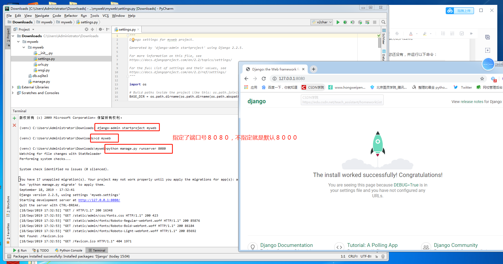Toggle the read-only lock icon in status bar
The height and width of the screenshot is (264, 503).
click(x=376, y=256)
